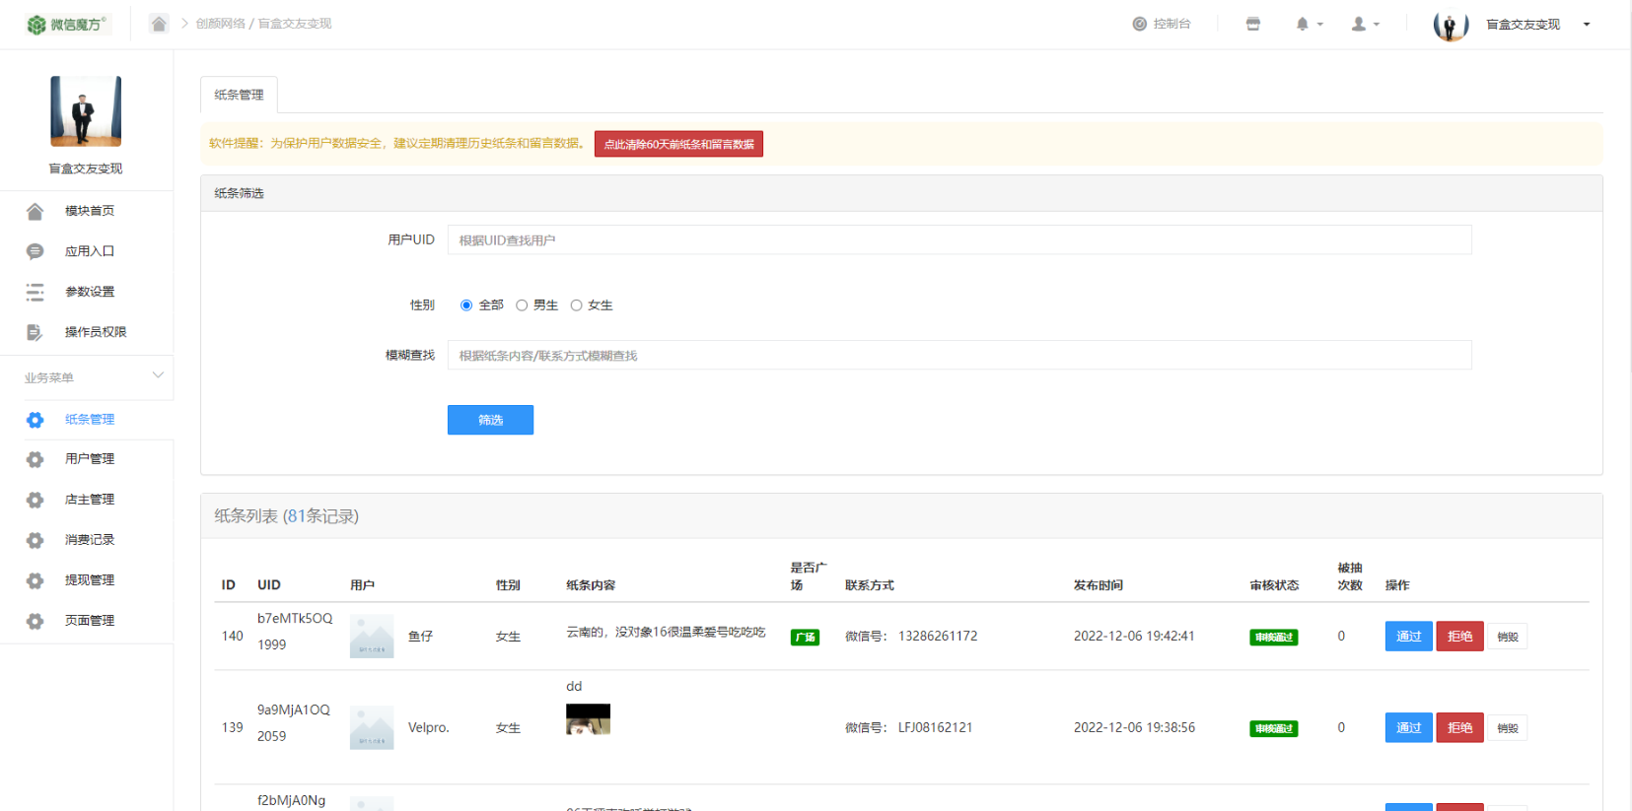Select the 女生 gender radio button

(577, 305)
